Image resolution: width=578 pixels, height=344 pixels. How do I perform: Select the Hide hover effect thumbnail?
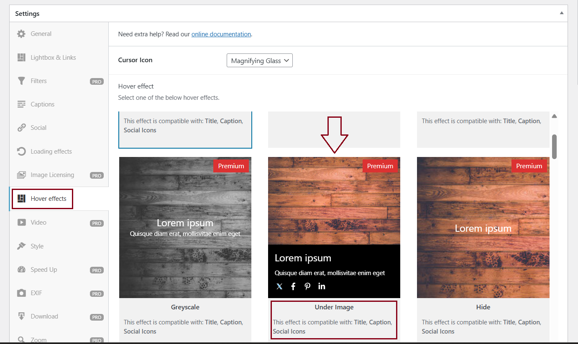[483, 228]
